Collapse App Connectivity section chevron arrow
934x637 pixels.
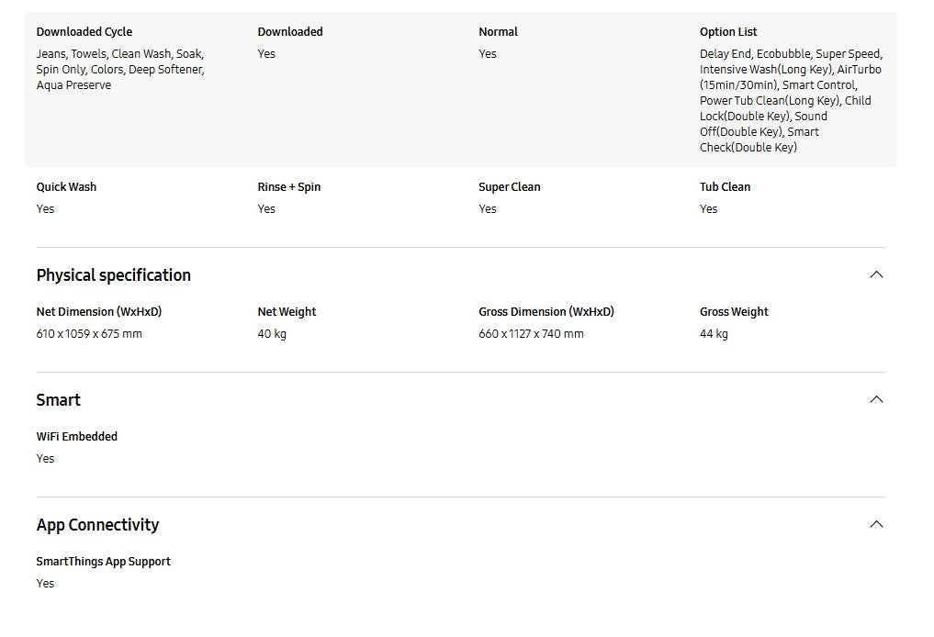click(x=876, y=524)
